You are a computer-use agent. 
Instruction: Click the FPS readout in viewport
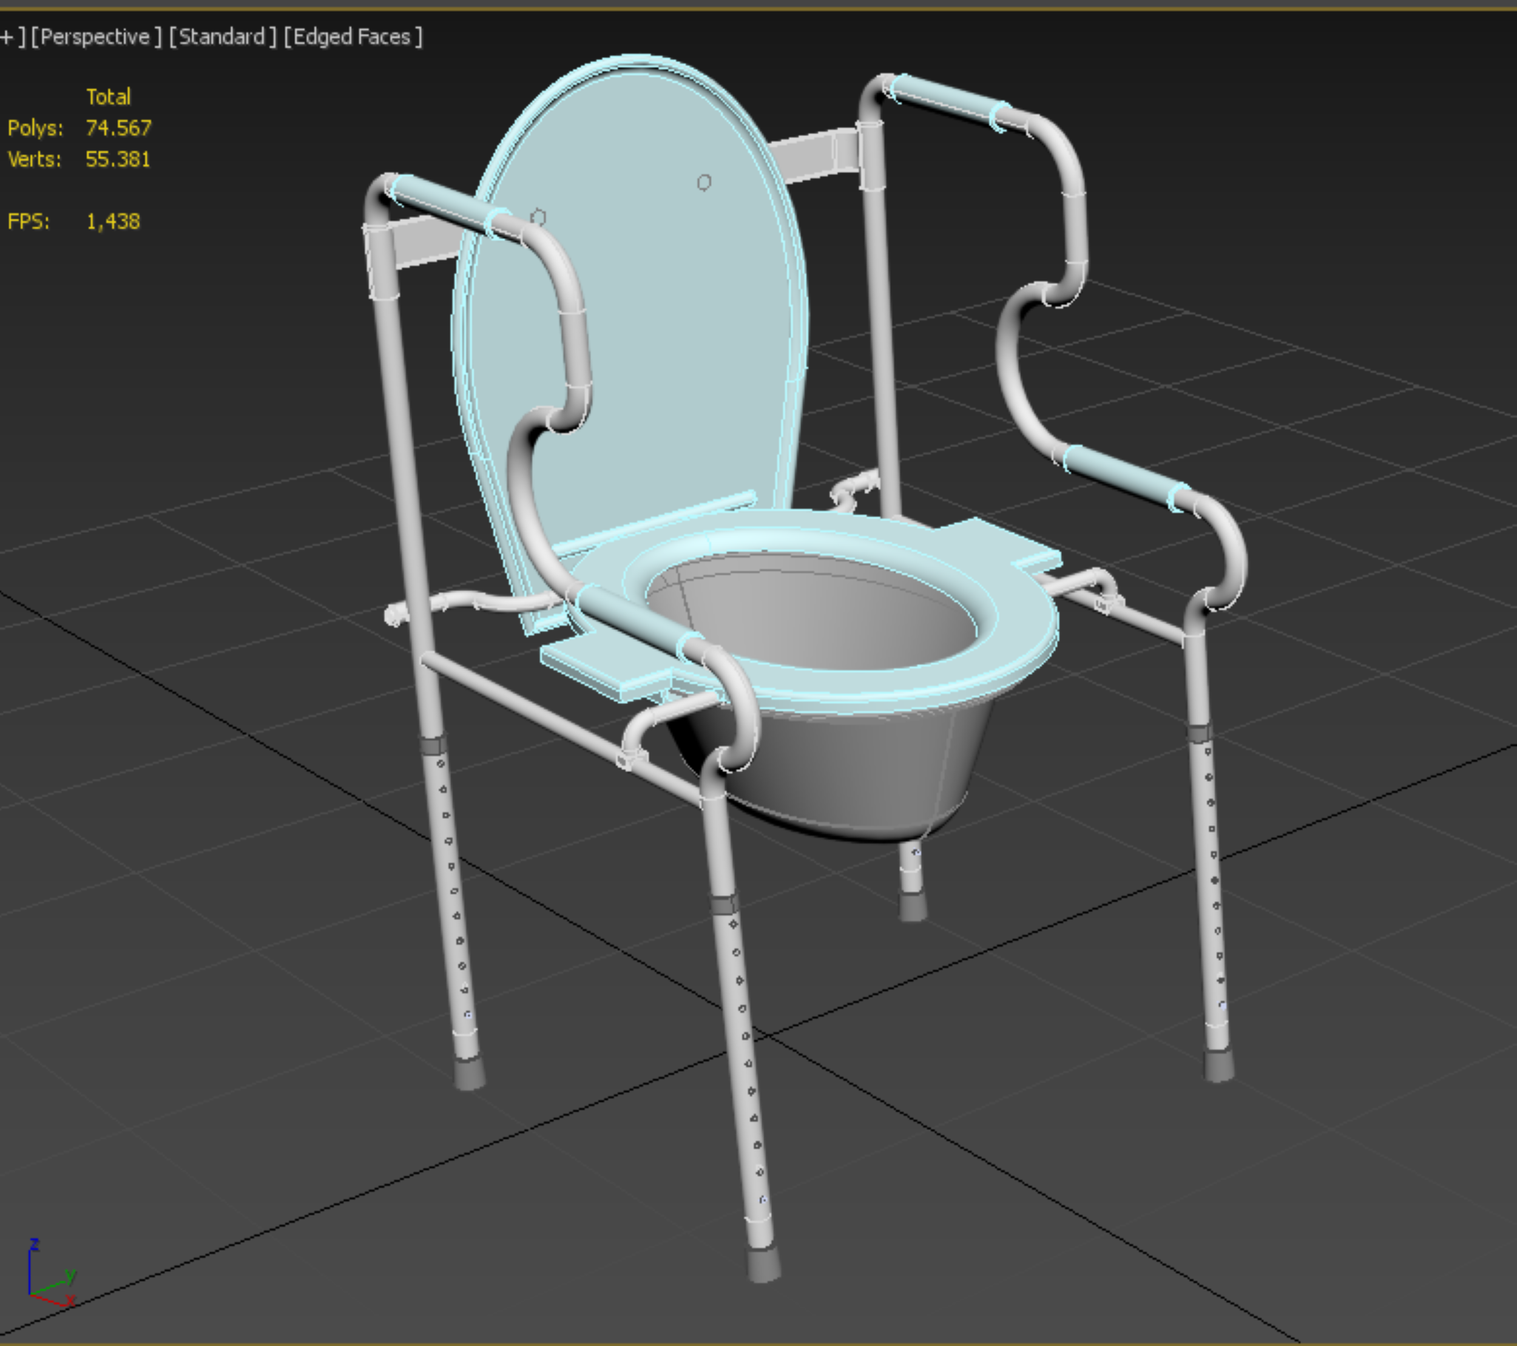(113, 222)
